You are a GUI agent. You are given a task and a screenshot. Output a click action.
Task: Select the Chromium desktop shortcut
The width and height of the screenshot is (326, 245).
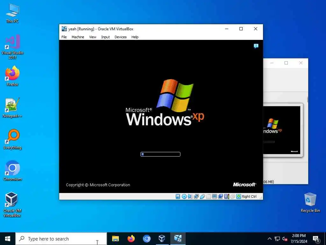(12, 171)
